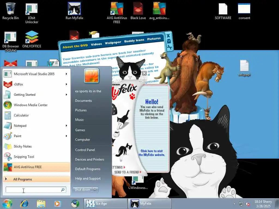
Task: Click the search magnifier in Start menu
Action: (x=63, y=190)
